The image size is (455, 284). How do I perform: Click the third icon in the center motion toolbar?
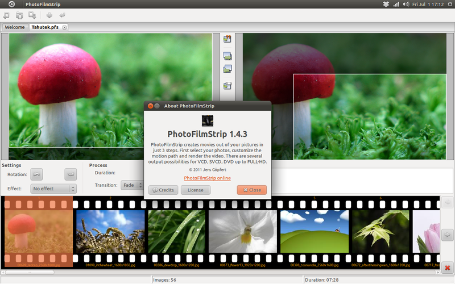click(227, 69)
